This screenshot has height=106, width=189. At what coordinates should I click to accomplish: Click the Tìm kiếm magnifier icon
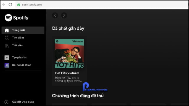click(x=7, y=38)
